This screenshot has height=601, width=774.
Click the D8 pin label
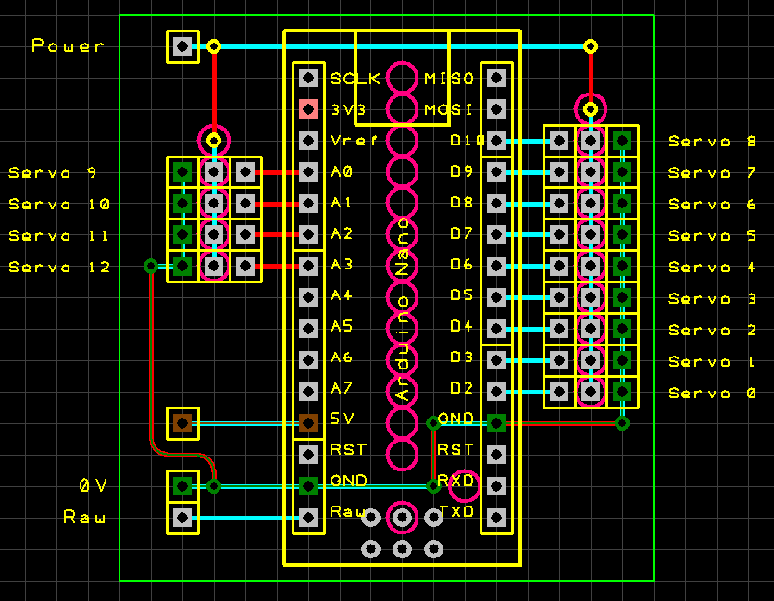tap(462, 203)
